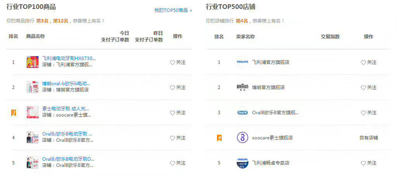397x175 pixels.
Task: Open the 素士电动牙刷 product thumbnail
Action: click(33, 112)
